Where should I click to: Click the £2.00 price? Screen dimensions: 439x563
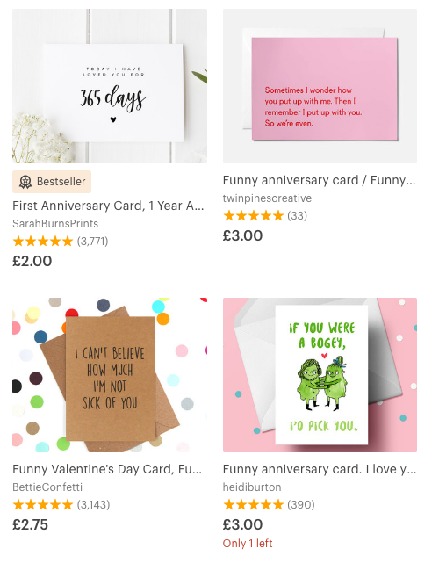point(32,261)
